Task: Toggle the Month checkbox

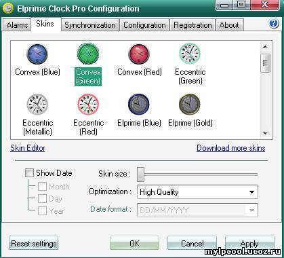Action: click(42, 187)
